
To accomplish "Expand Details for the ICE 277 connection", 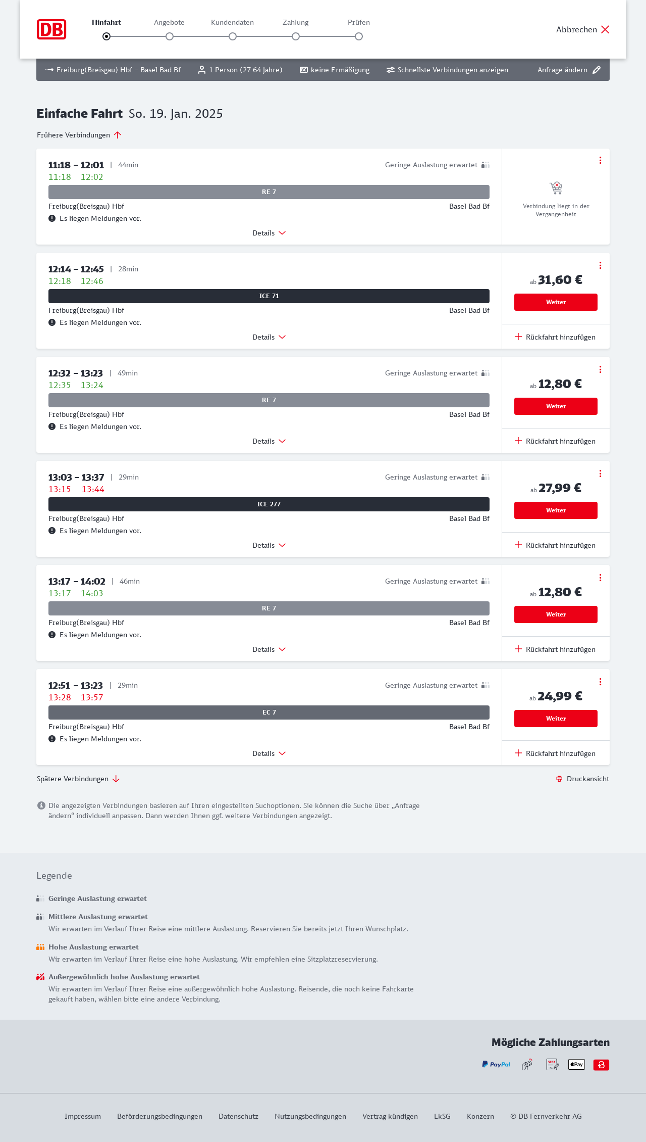I will (x=269, y=545).
